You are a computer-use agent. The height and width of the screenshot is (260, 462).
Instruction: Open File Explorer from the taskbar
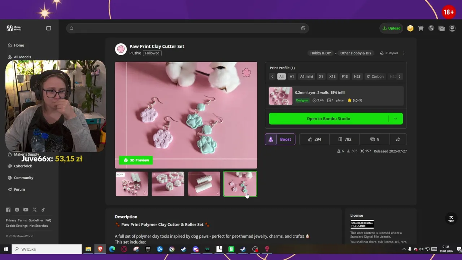[x=88, y=249]
